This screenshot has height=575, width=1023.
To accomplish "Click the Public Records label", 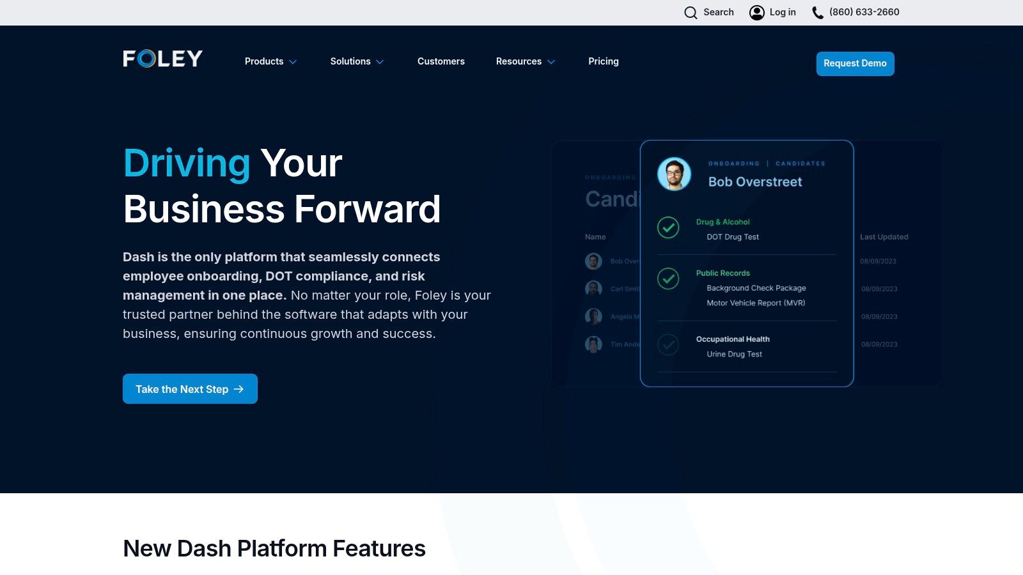I will [723, 273].
